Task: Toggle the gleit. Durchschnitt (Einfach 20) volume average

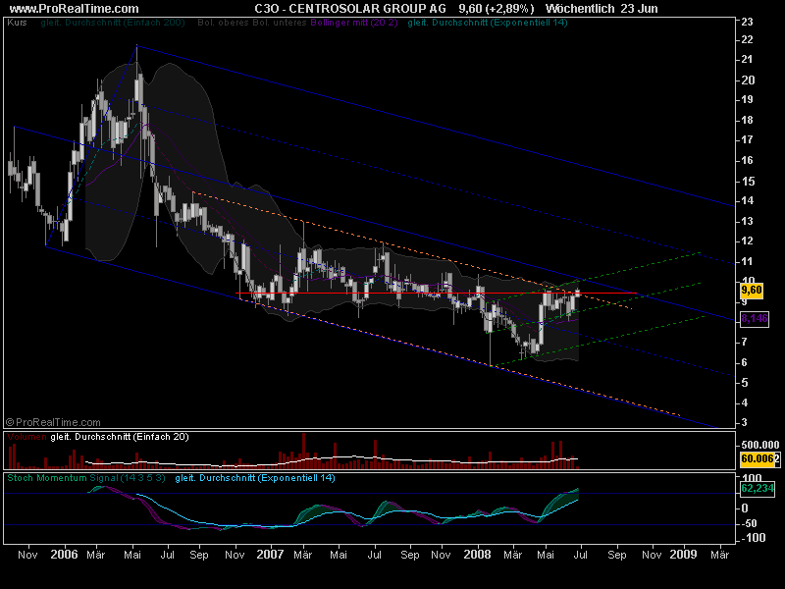Action: click(x=118, y=439)
